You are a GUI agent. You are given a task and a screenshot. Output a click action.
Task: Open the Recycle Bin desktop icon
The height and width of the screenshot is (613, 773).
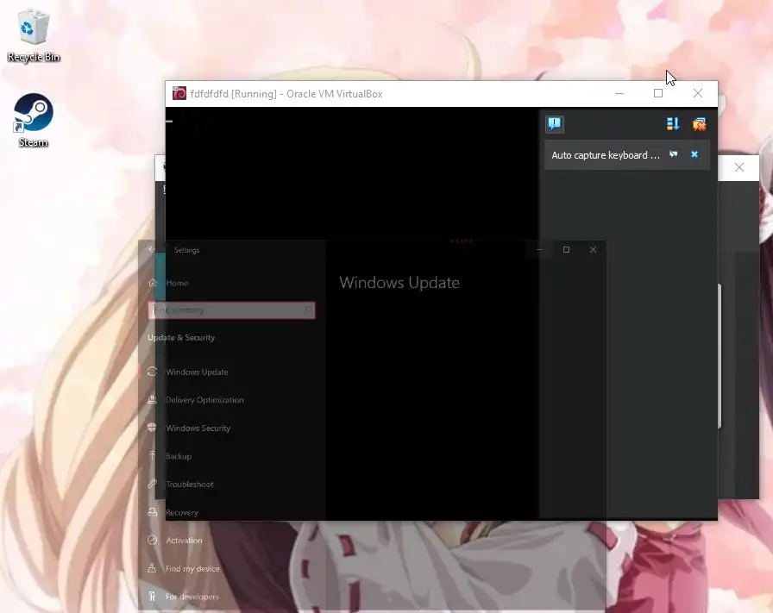tap(34, 35)
